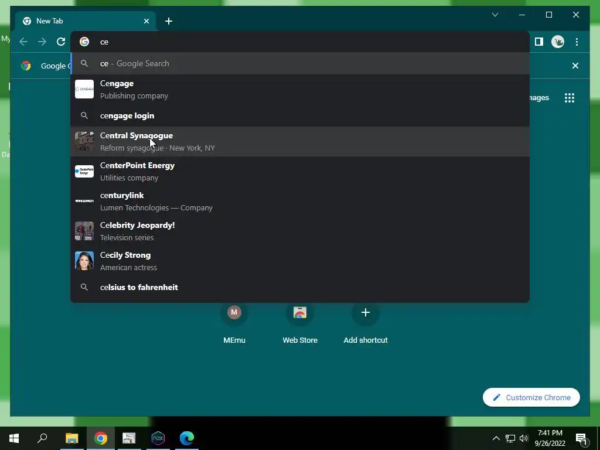Select 'cengage login' suggestion
Image resolution: width=600 pixels, height=450 pixels.
[x=300, y=115]
